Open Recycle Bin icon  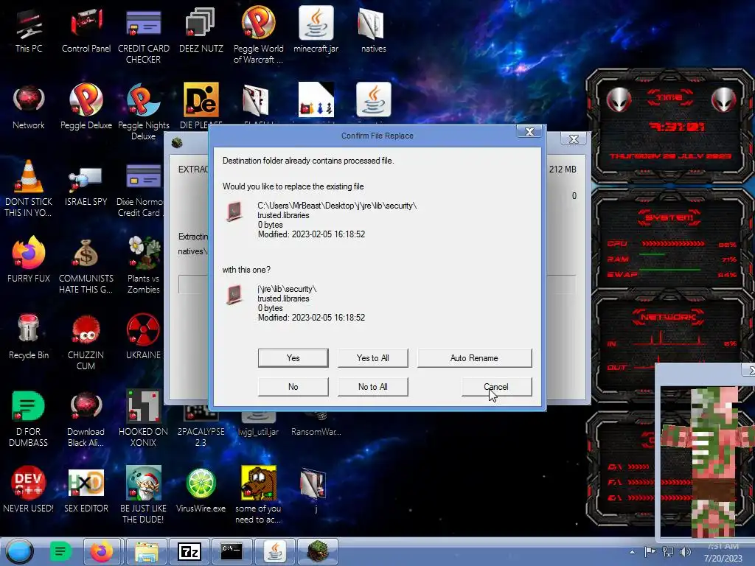[29, 336]
